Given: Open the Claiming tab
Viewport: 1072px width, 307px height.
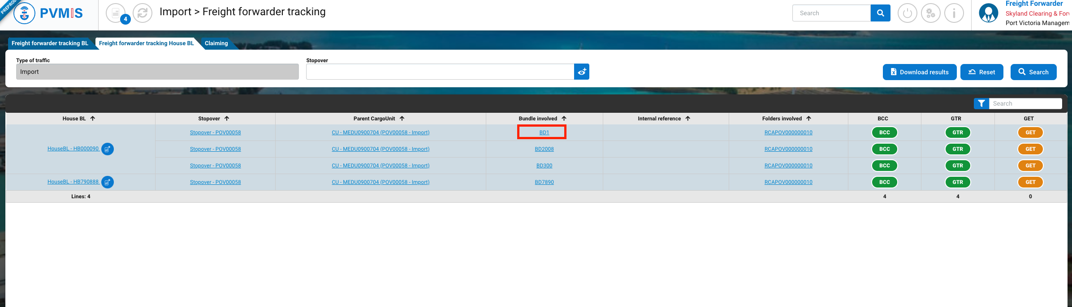Looking at the screenshot, I should click(216, 43).
